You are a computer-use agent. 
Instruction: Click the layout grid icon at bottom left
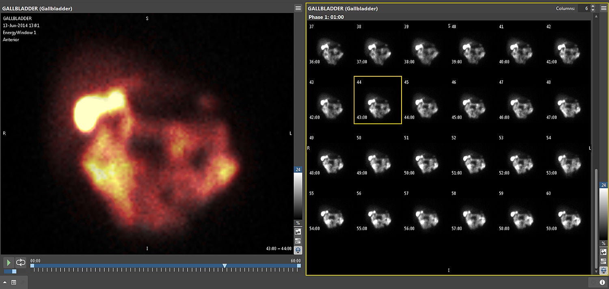[x=13, y=283]
